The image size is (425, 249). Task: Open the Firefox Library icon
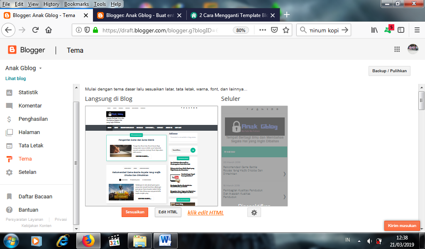tap(374, 30)
